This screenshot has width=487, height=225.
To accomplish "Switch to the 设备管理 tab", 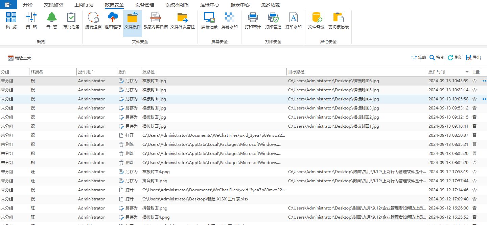I will (x=145, y=5).
